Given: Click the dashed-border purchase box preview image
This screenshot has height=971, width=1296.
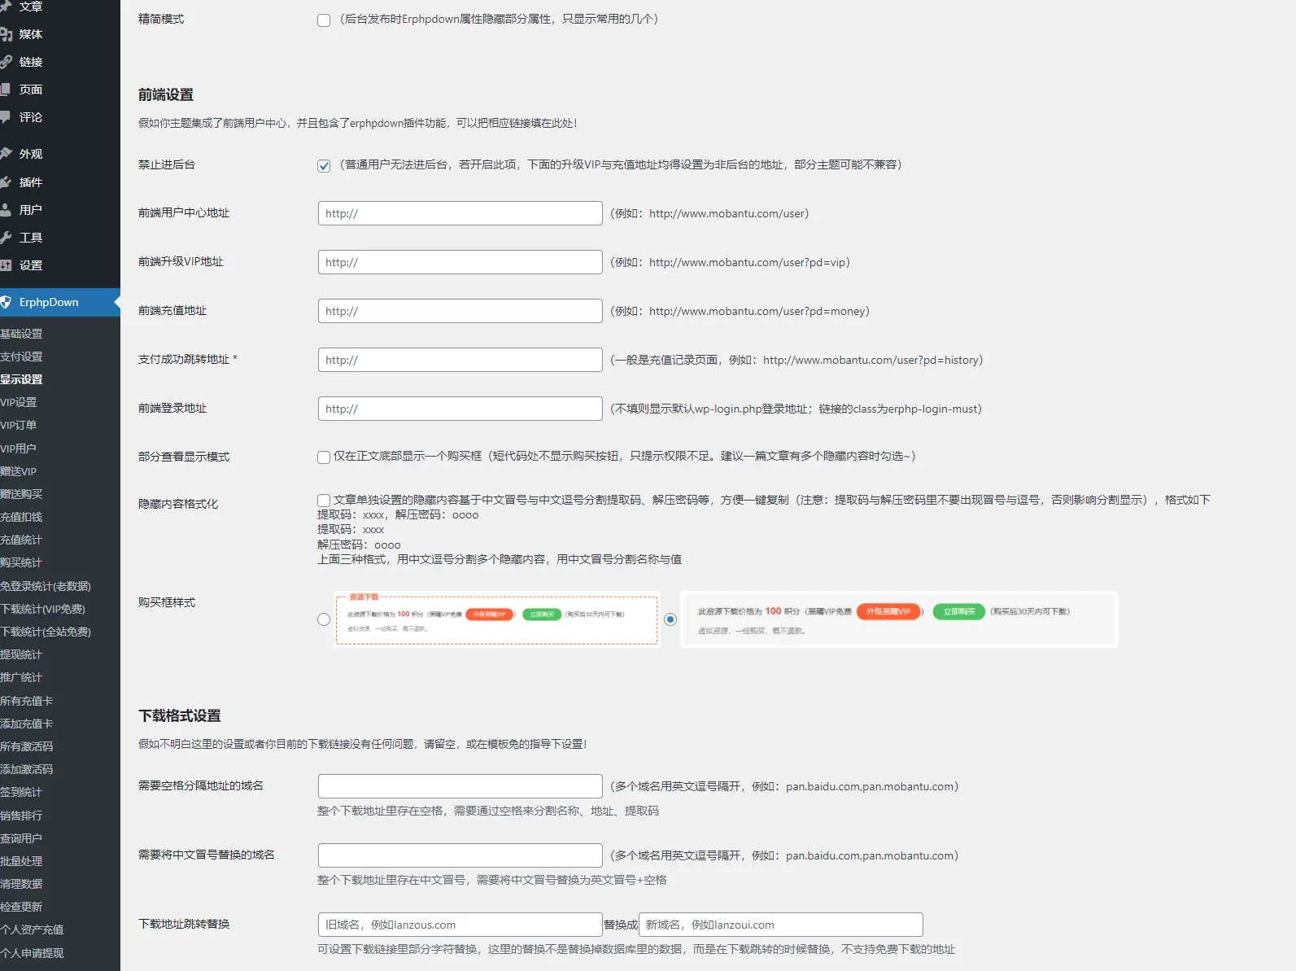Looking at the screenshot, I should [497, 619].
